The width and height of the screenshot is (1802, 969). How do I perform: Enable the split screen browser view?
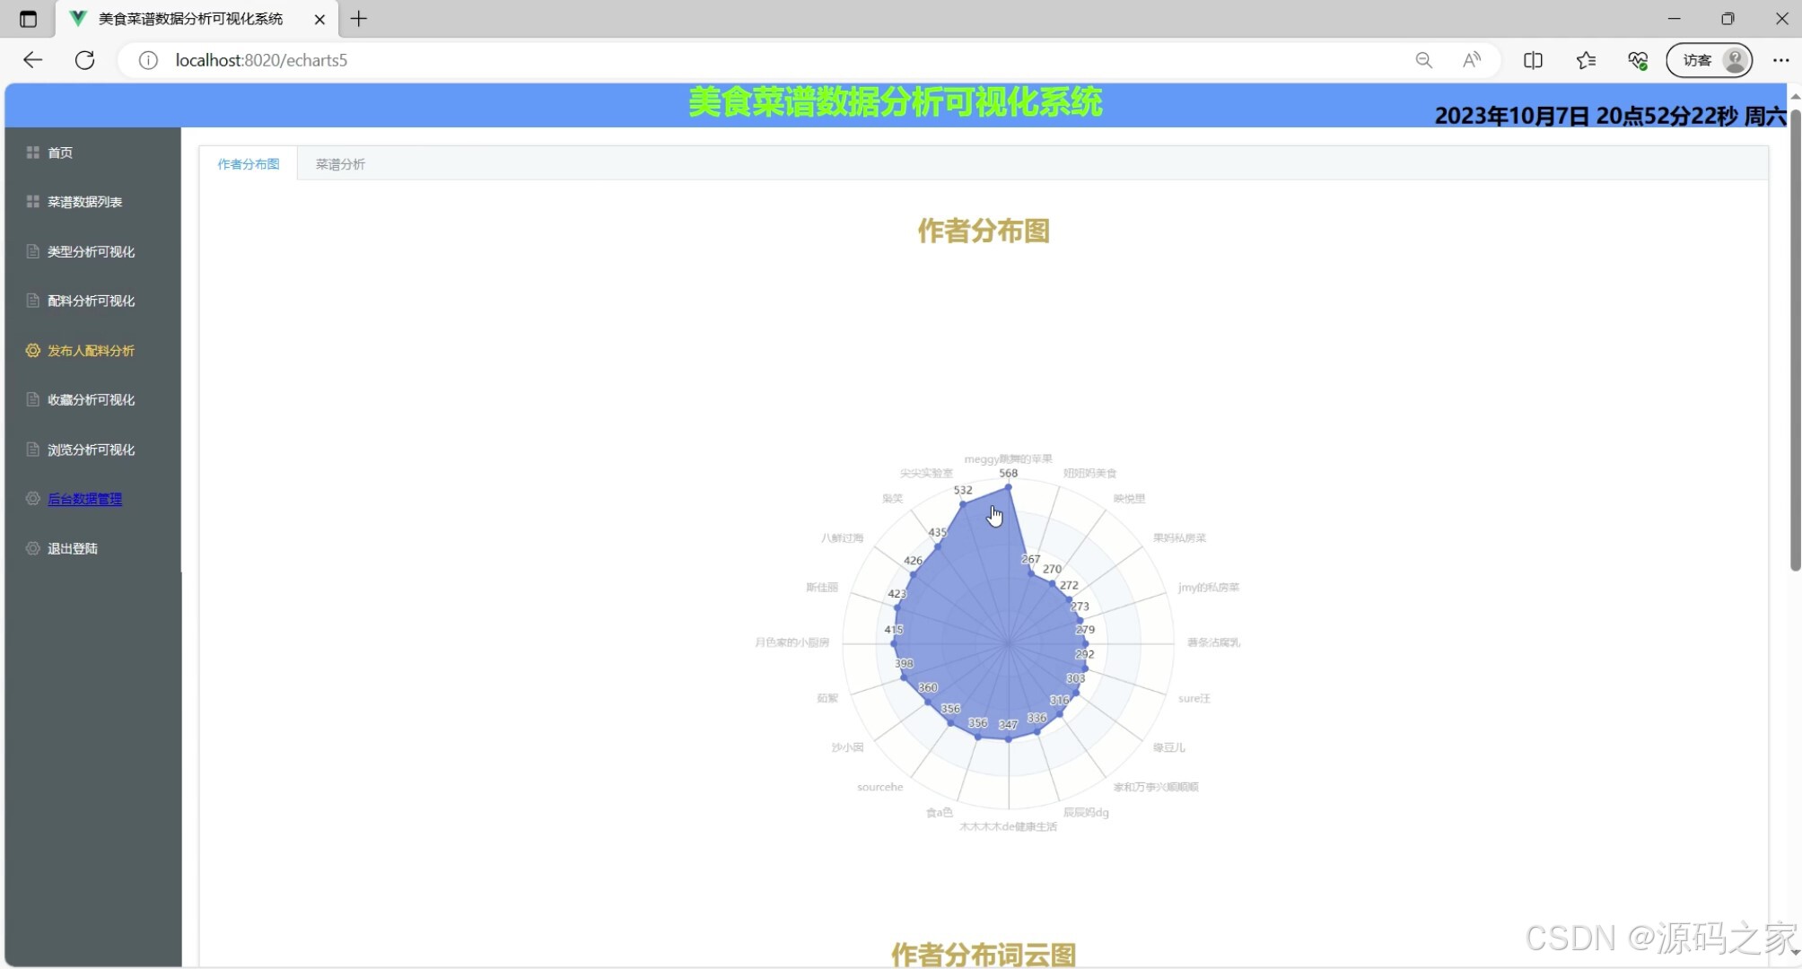(x=1533, y=60)
